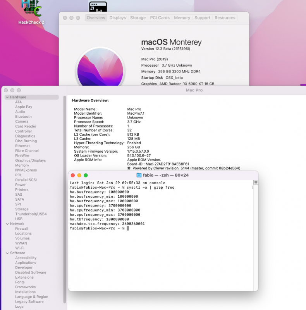Open the terminal-style desktop icon behind About window
Screen dimensions: 306x310
[x=98, y=7]
